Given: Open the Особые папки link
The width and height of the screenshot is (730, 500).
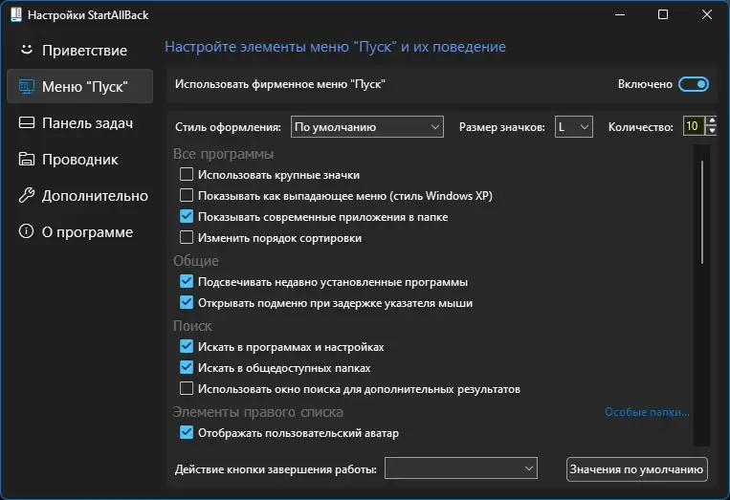Looking at the screenshot, I should (x=647, y=412).
